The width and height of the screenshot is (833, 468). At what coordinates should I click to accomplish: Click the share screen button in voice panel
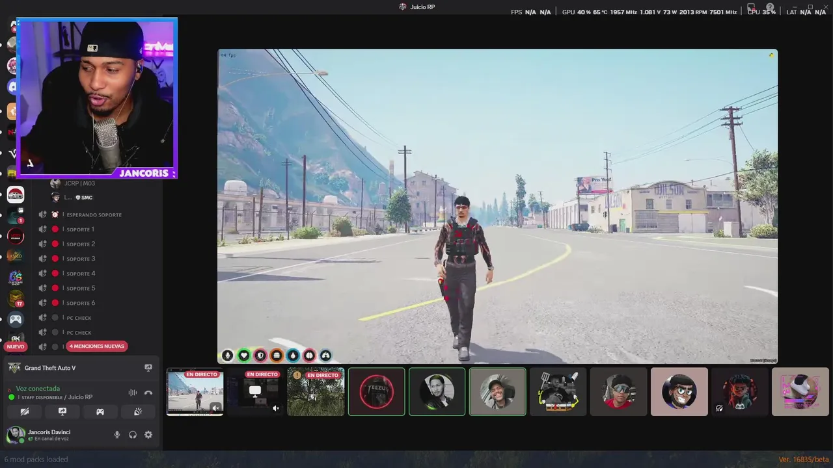click(62, 411)
